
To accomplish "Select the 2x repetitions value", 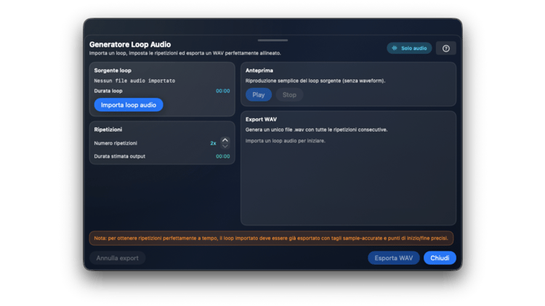I will pyautogui.click(x=213, y=143).
